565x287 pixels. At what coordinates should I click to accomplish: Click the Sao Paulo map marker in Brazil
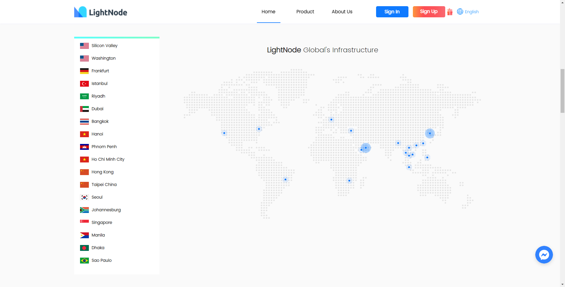tap(285, 179)
